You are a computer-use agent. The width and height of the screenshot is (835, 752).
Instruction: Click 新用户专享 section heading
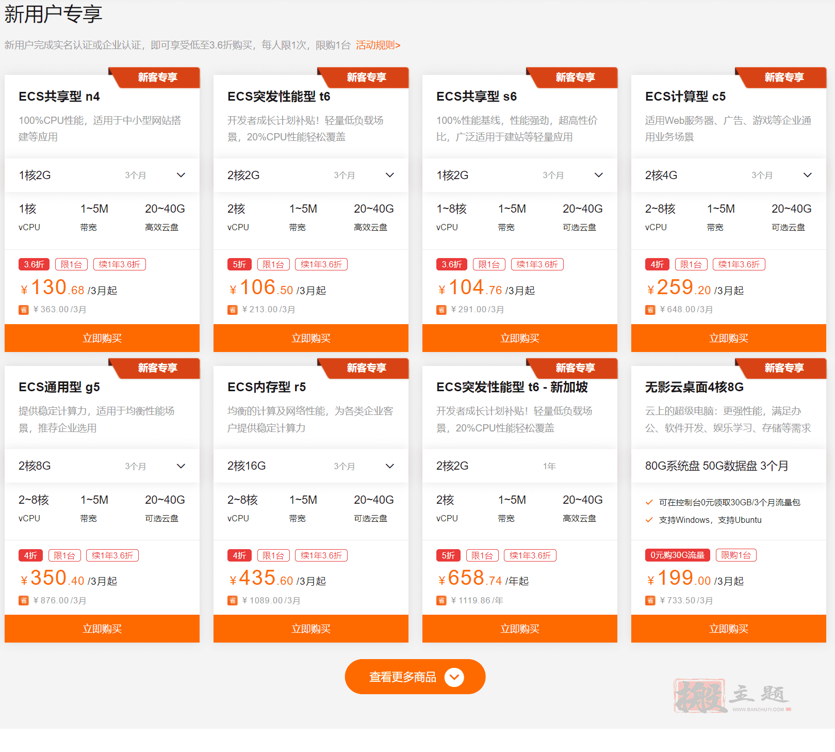tap(54, 14)
